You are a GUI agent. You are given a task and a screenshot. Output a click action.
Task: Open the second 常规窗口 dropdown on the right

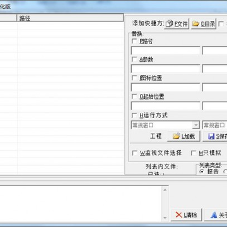(214, 125)
